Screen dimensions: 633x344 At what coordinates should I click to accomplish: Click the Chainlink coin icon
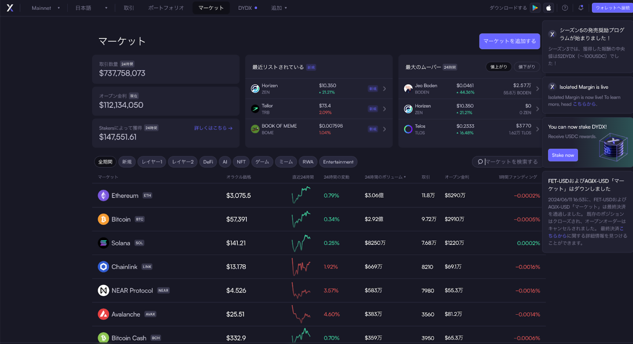[103, 267]
